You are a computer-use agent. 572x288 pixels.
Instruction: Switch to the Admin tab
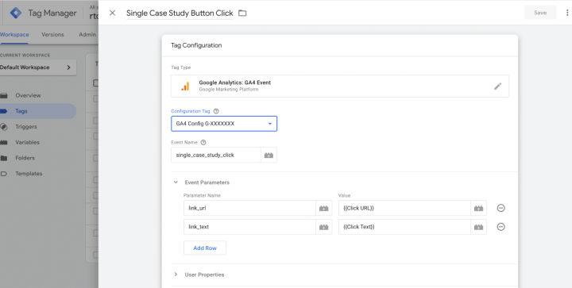[x=87, y=35]
